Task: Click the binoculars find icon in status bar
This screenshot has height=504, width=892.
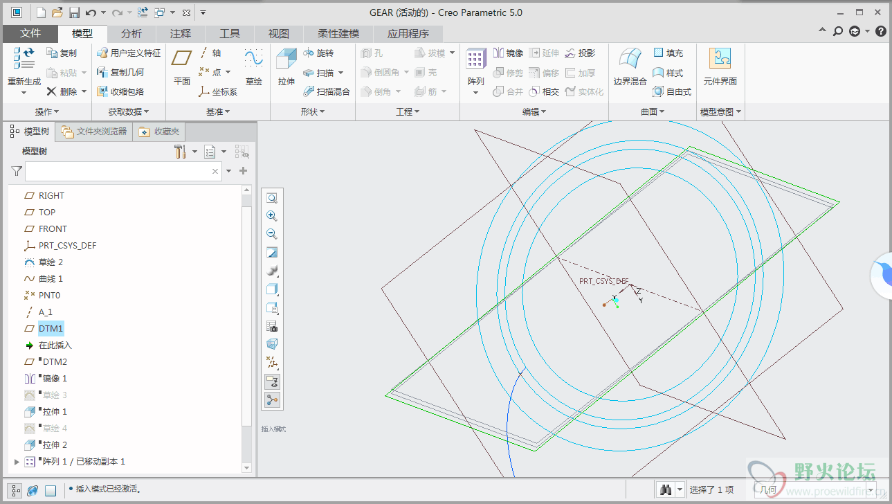Action: click(666, 489)
